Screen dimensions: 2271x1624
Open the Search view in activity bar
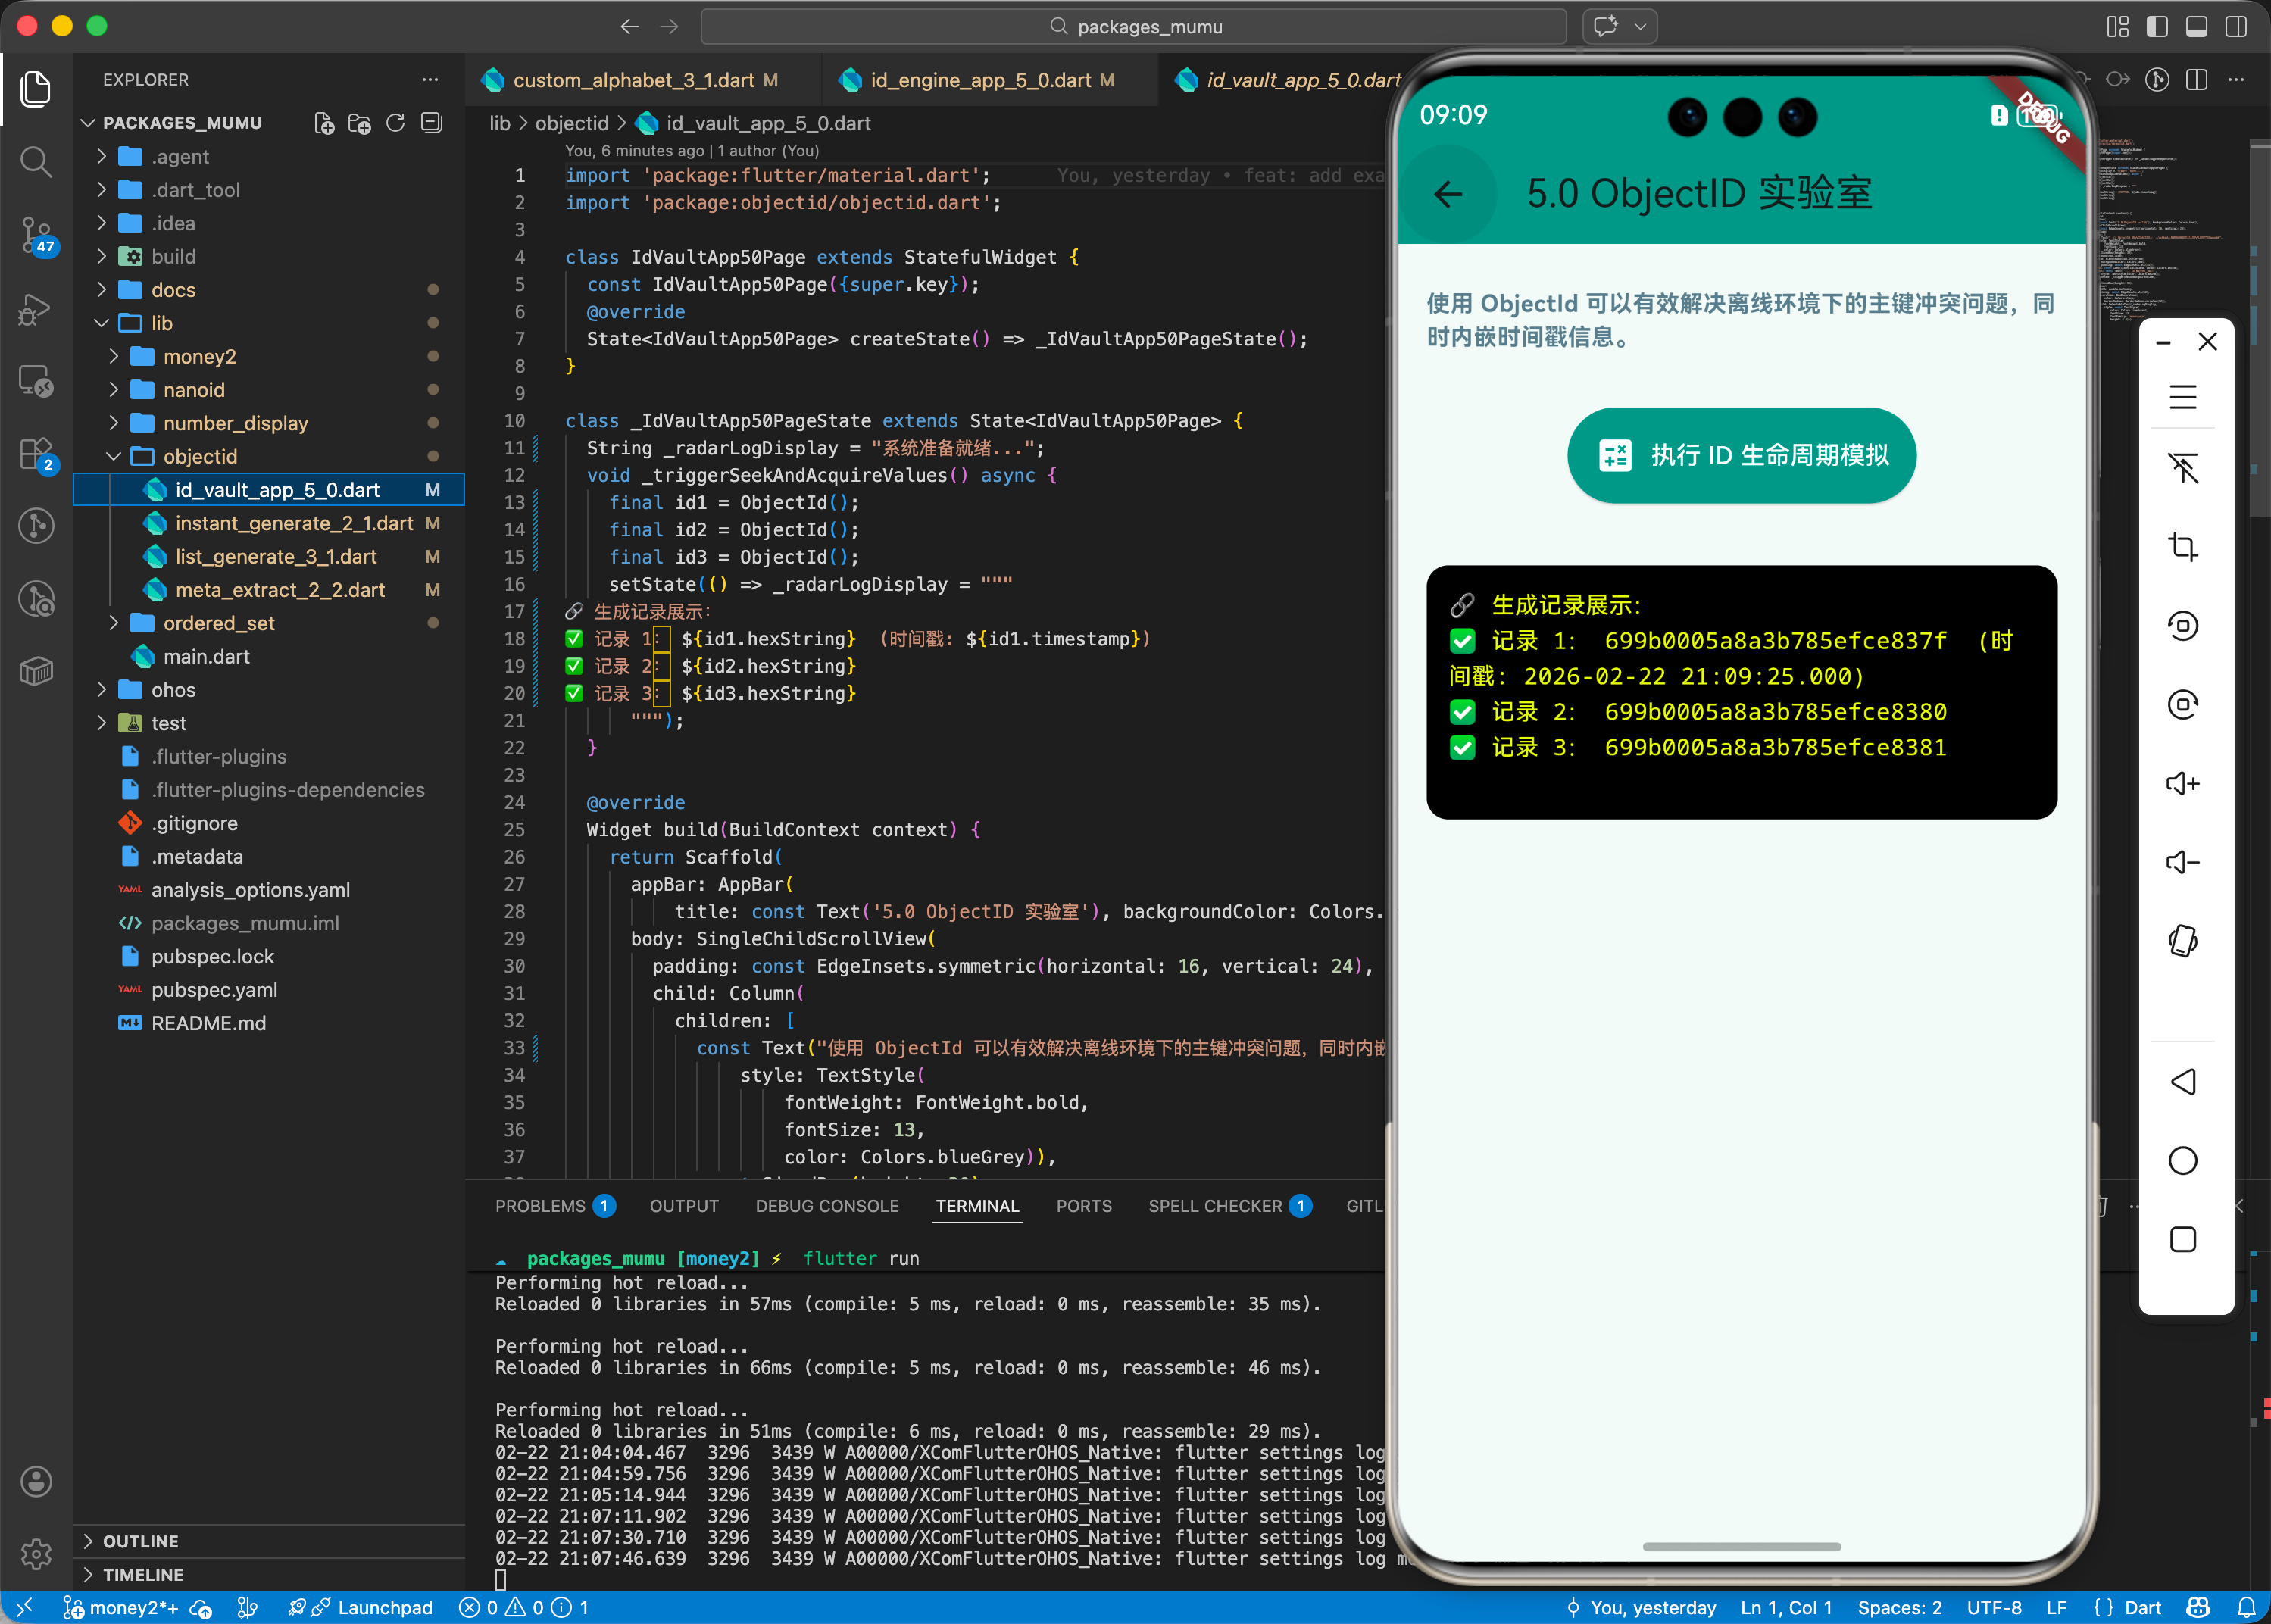36,162
